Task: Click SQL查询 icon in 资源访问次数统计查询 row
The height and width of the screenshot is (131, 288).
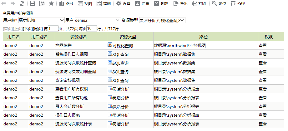Action: [x=110, y=62]
